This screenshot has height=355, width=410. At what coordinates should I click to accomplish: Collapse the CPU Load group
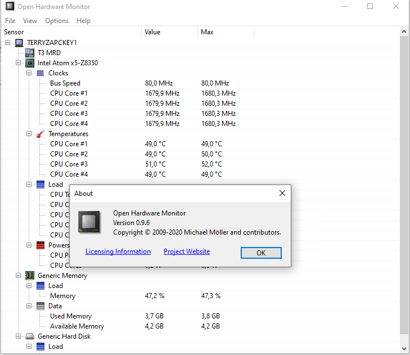29,185
